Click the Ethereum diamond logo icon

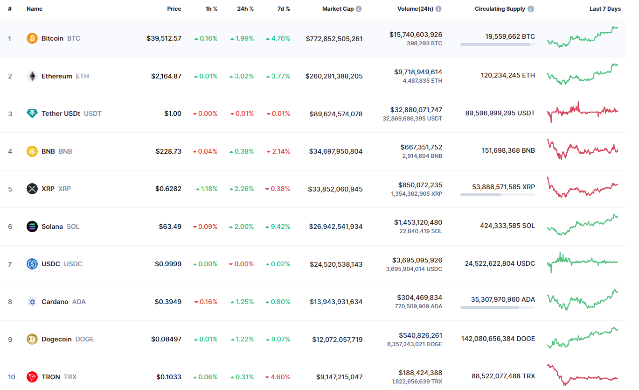[x=32, y=76]
